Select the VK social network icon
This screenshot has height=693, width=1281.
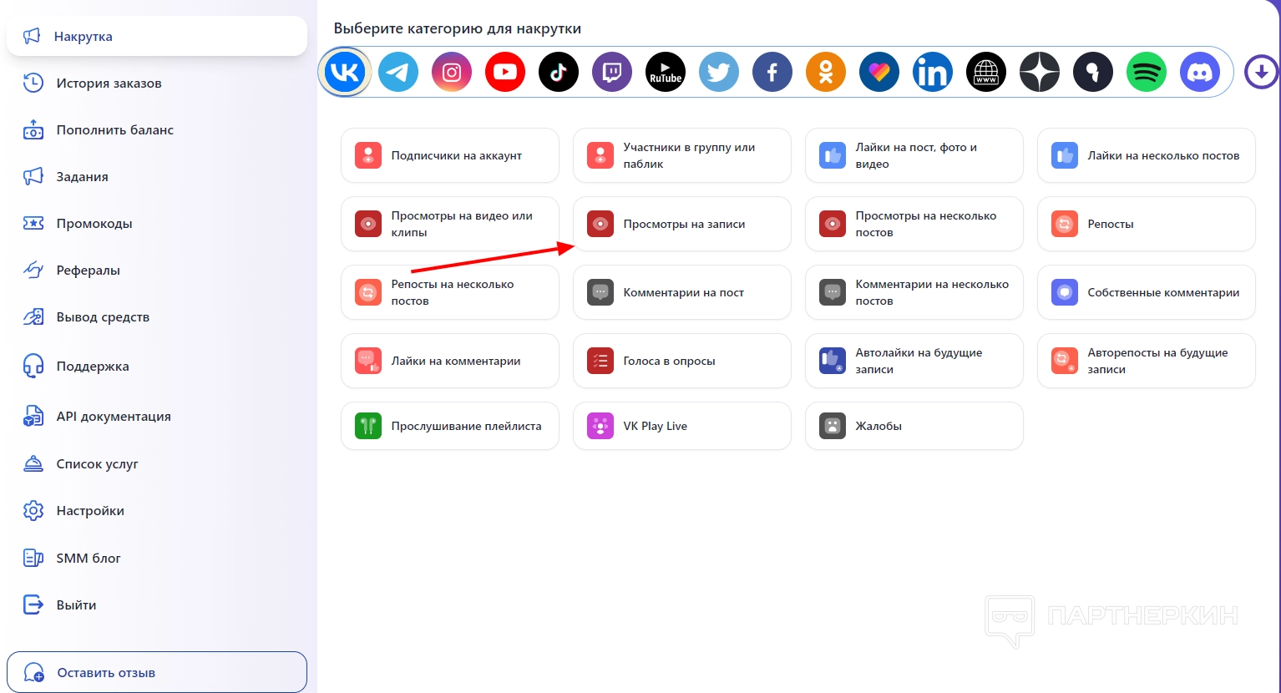pos(345,73)
